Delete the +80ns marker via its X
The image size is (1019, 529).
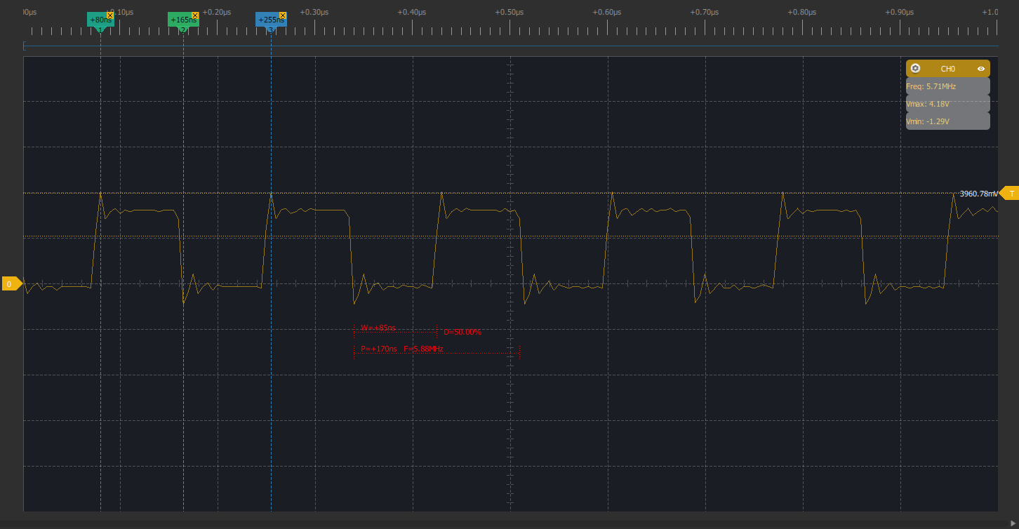[109, 14]
